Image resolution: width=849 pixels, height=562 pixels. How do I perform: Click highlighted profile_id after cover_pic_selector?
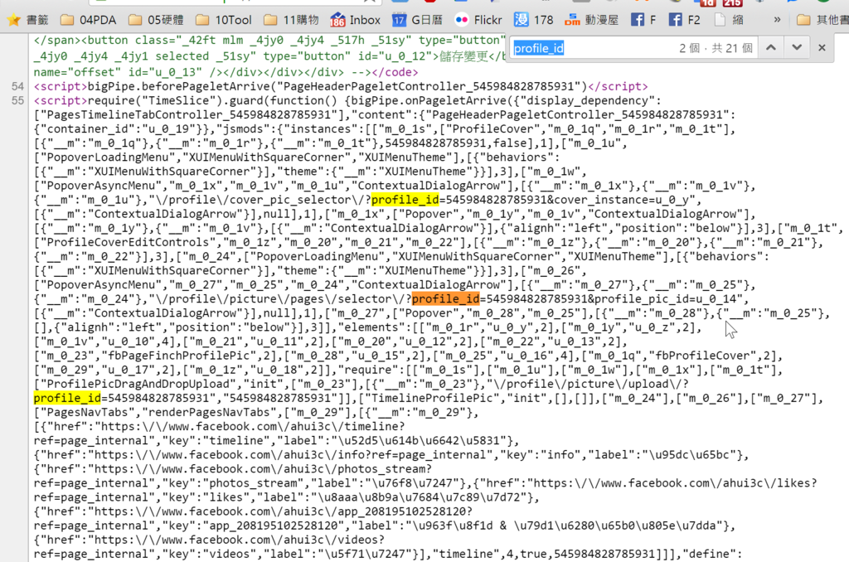click(x=405, y=200)
